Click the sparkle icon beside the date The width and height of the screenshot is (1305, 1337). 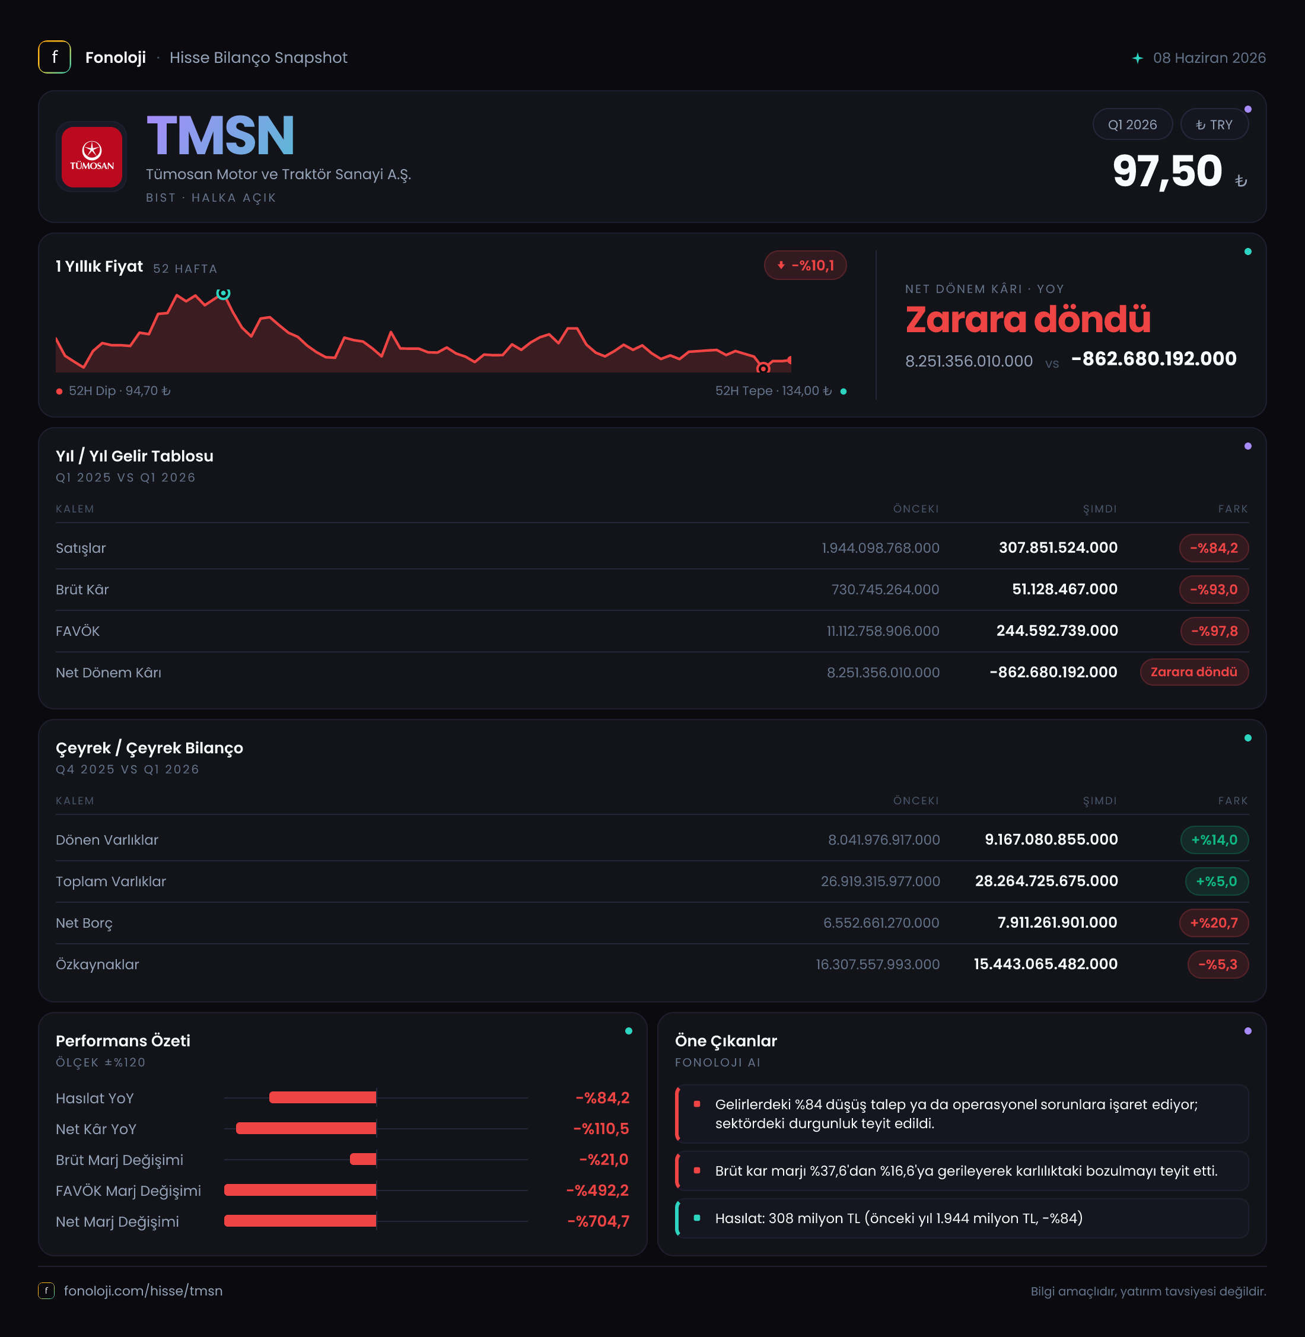(1138, 58)
